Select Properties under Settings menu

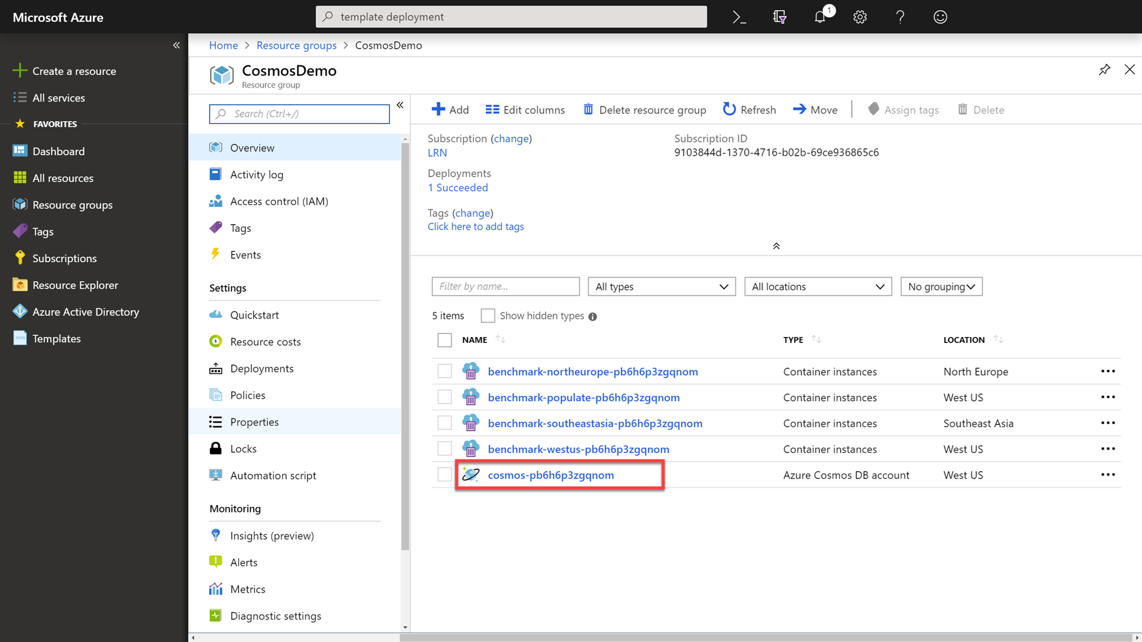[254, 421]
